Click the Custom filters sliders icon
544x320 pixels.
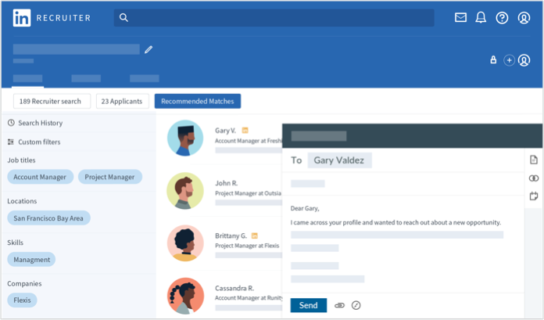coord(11,142)
